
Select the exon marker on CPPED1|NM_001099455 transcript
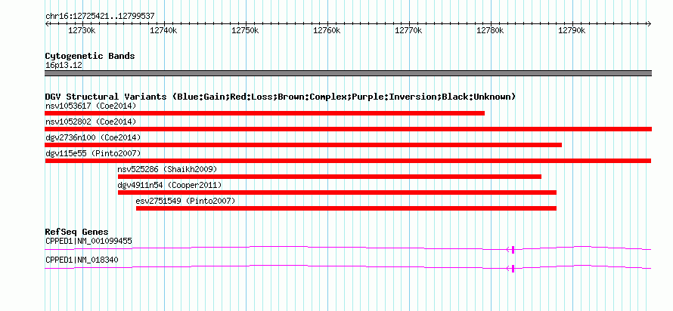[x=513, y=249]
